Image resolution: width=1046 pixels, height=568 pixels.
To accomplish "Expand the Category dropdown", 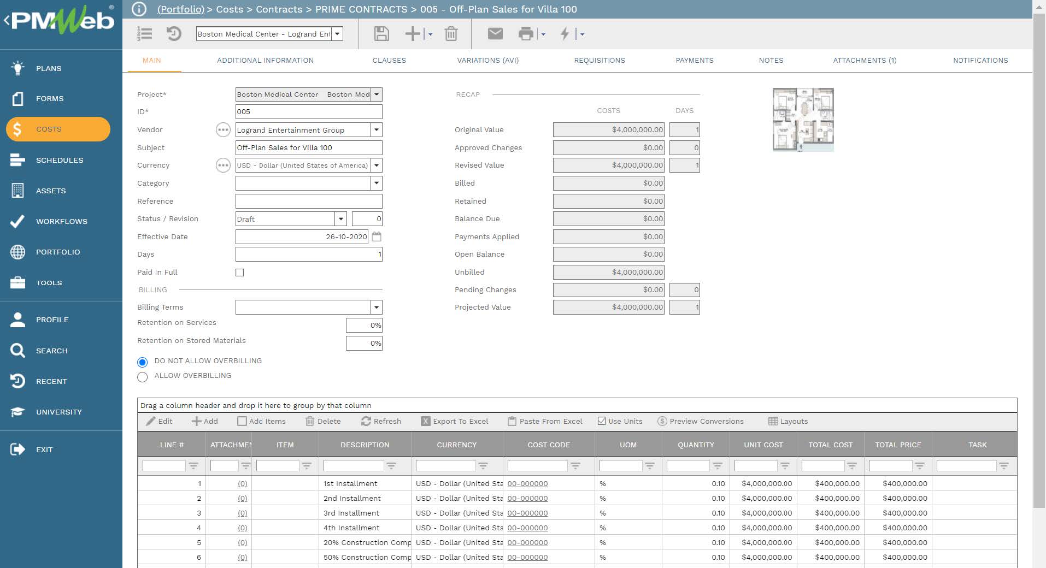I will pyautogui.click(x=377, y=184).
